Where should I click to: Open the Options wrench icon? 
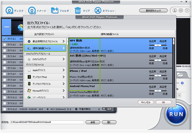98,11
